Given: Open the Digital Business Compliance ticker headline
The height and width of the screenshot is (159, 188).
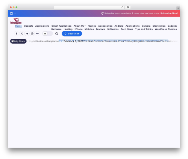Looking at the screenshot, I should tap(44, 41).
